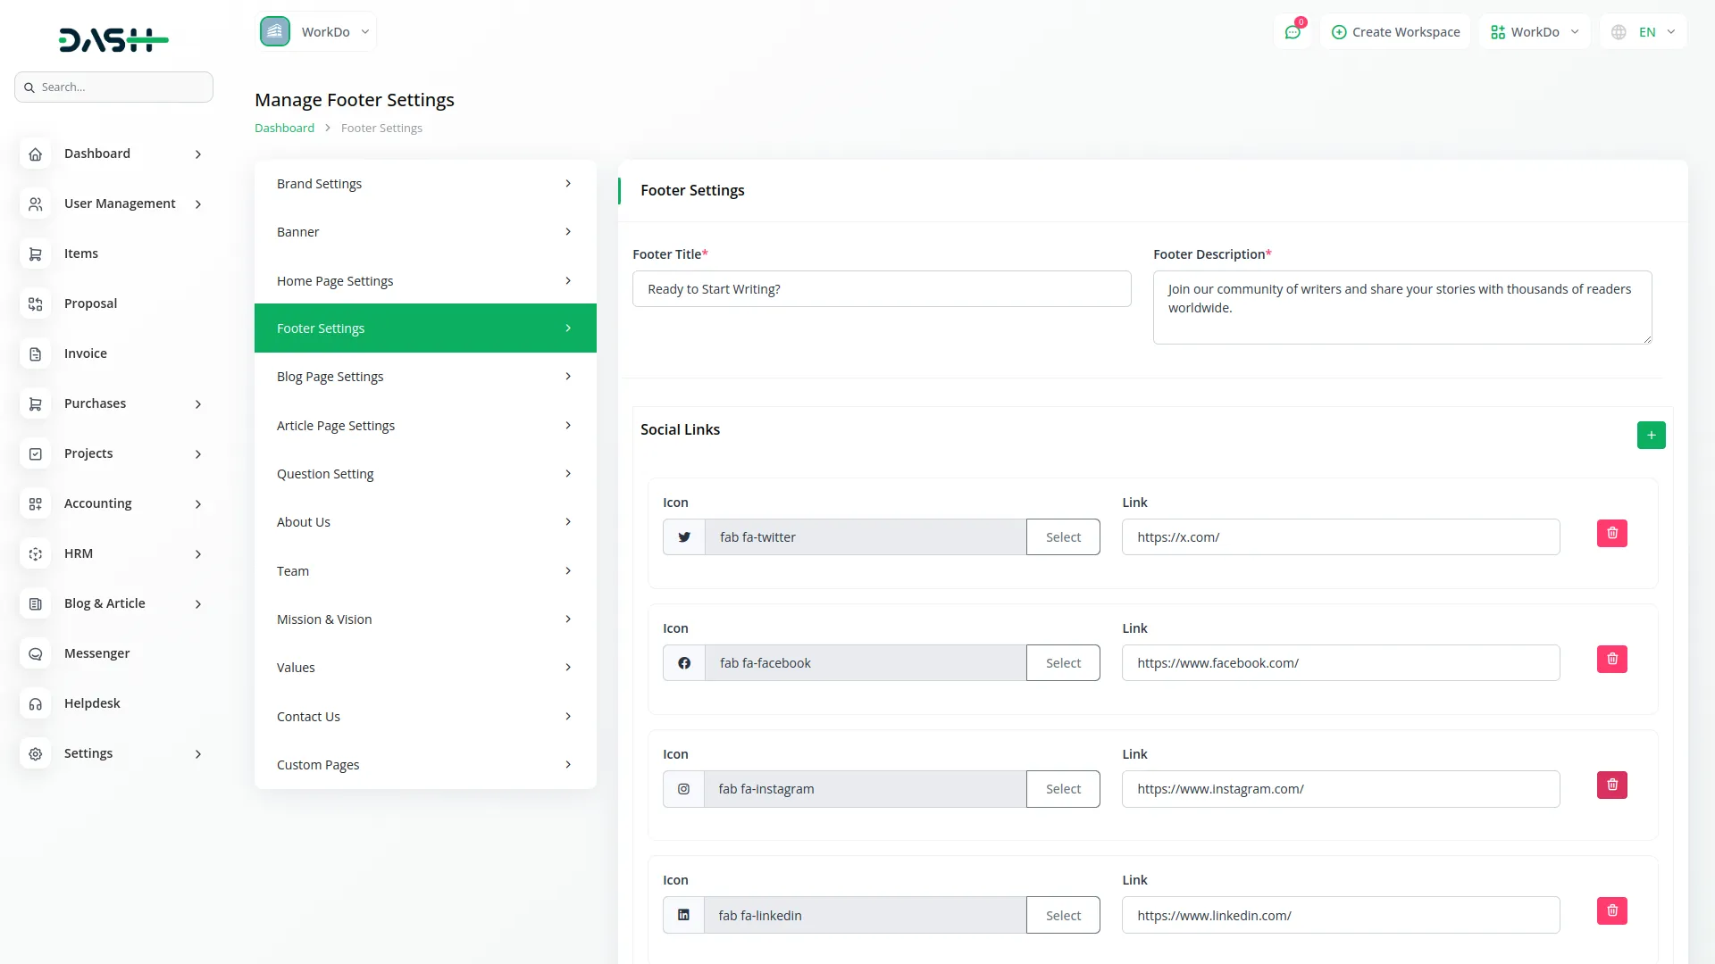Viewport: 1715px width, 964px height.
Task: Click the Proposal icon in sidebar
Action: [x=36, y=304]
